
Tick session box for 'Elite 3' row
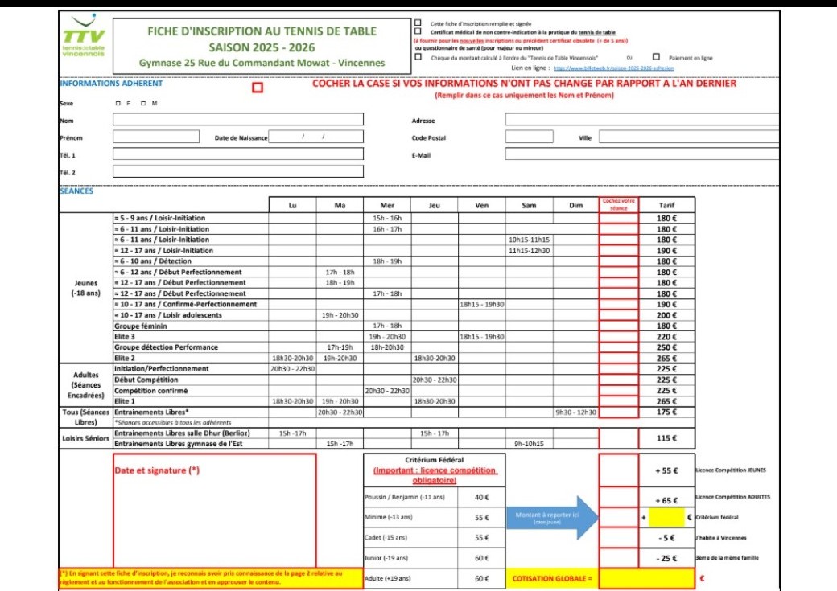pyautogui.click(x=618, y=337)
